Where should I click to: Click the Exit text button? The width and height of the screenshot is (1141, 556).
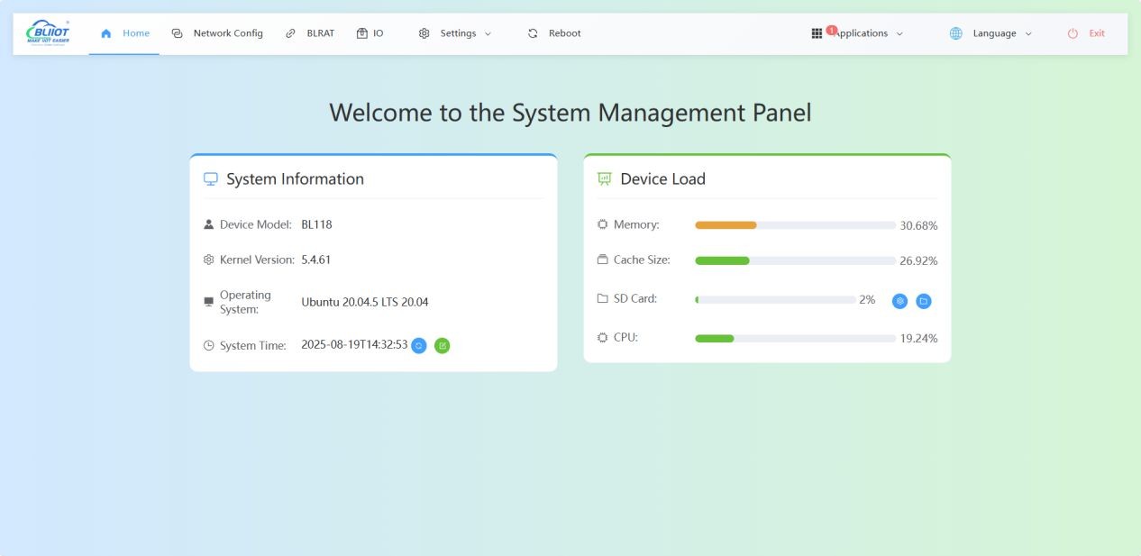tap(1097, 33)
